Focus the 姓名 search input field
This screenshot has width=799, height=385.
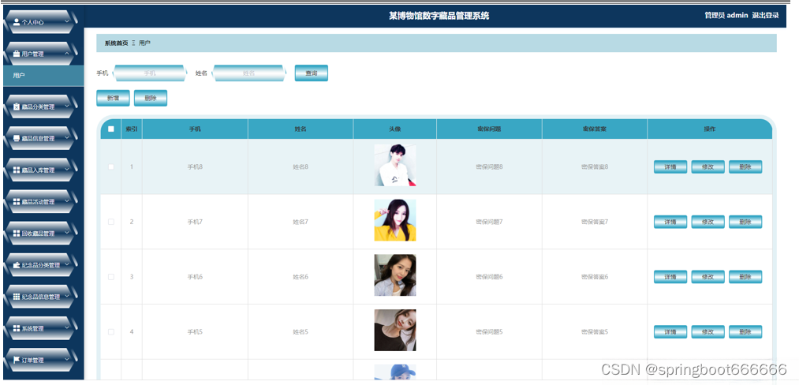coord(248,73)
